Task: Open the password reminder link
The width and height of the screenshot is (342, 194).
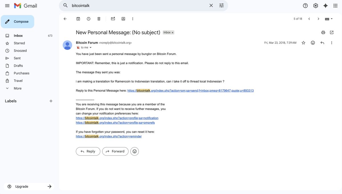Action: click(109, 136)
